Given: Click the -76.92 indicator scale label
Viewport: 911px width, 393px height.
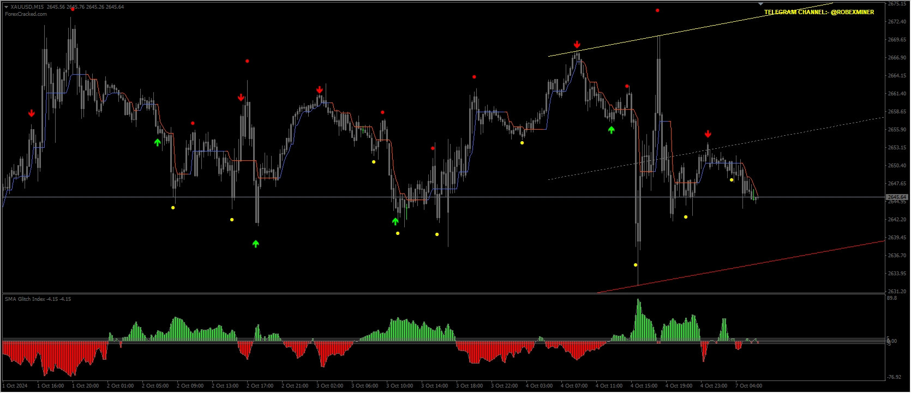Looking at the screenshot, I should coord(894,377).
